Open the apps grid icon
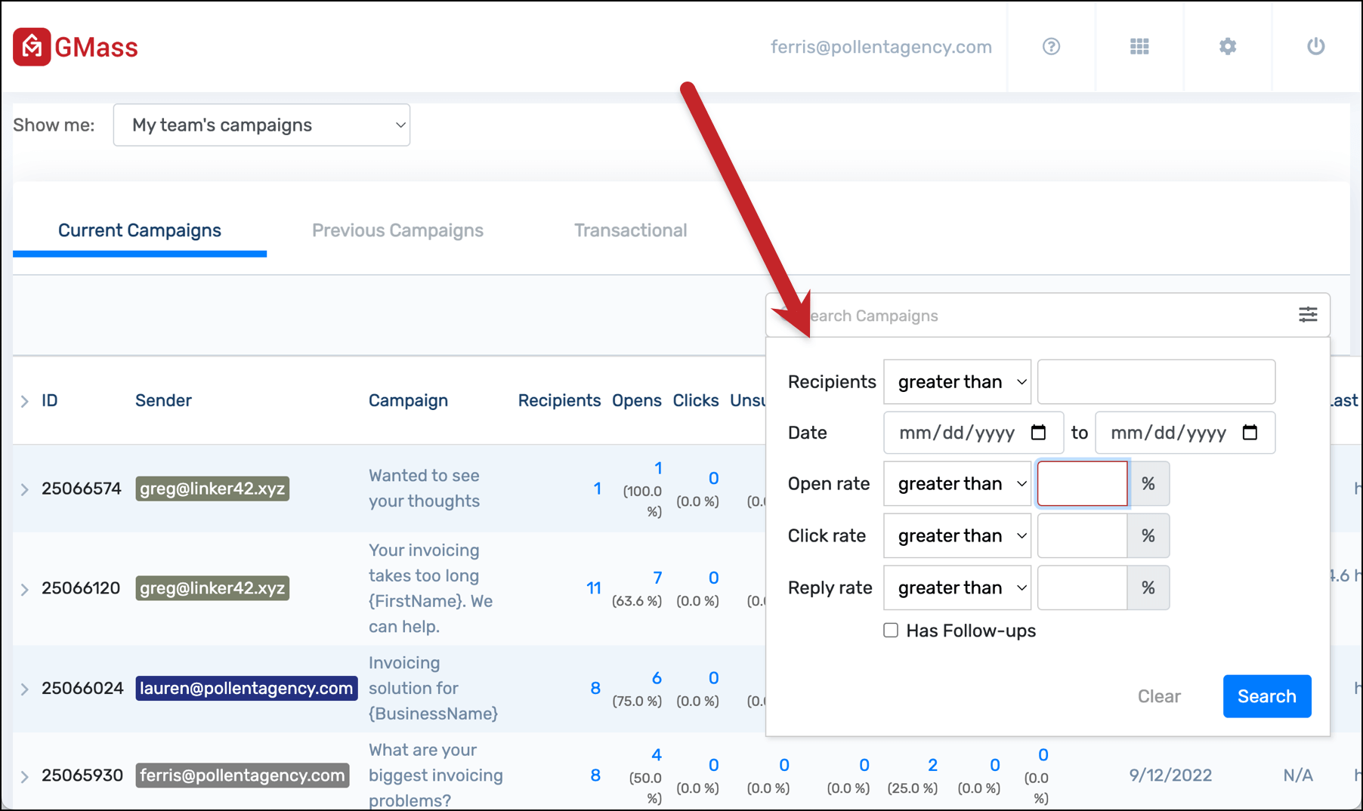Viewport: 1363px width, 811px height. tap(1139, 47)
